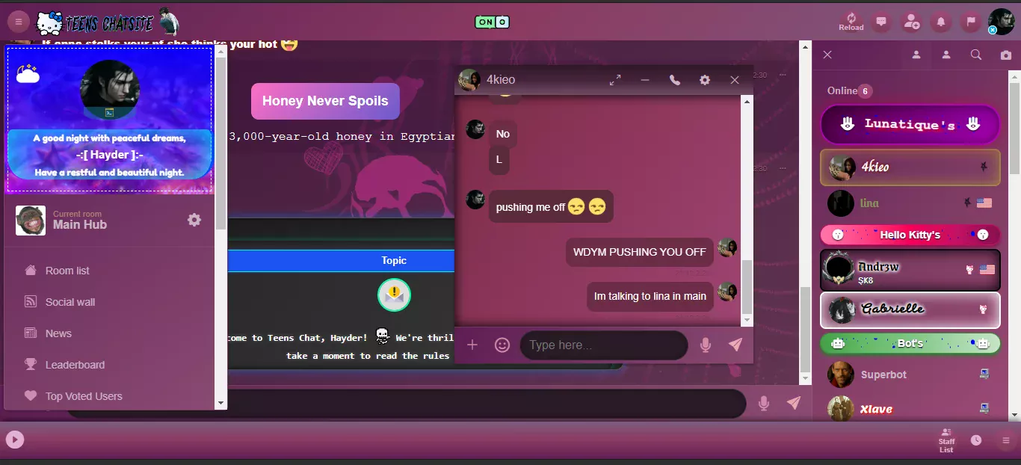
Task: Click the main chat microphone icon
Action: 764,403
